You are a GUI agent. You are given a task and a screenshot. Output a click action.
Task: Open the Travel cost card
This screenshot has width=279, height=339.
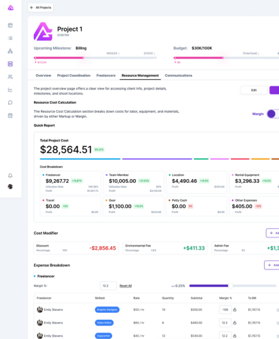click(70, 206)
